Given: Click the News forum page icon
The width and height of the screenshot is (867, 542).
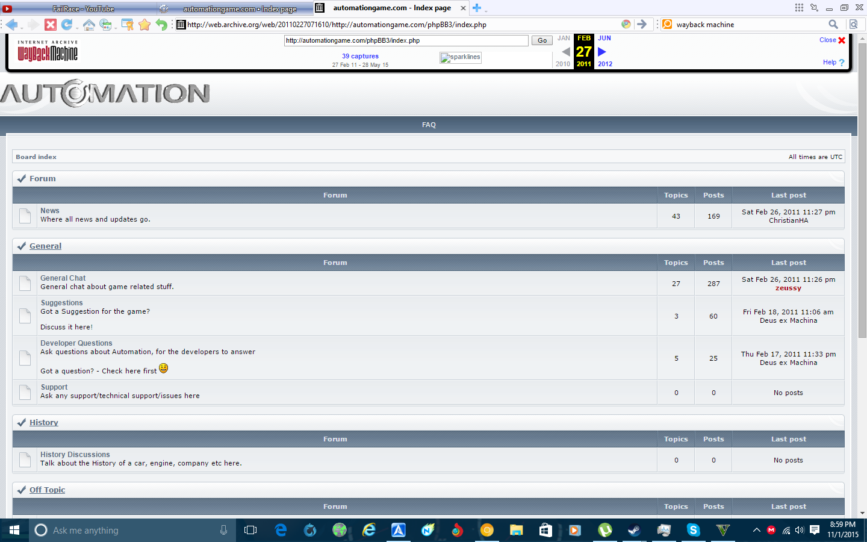Looking at the screenshot, I should point(25,216).
